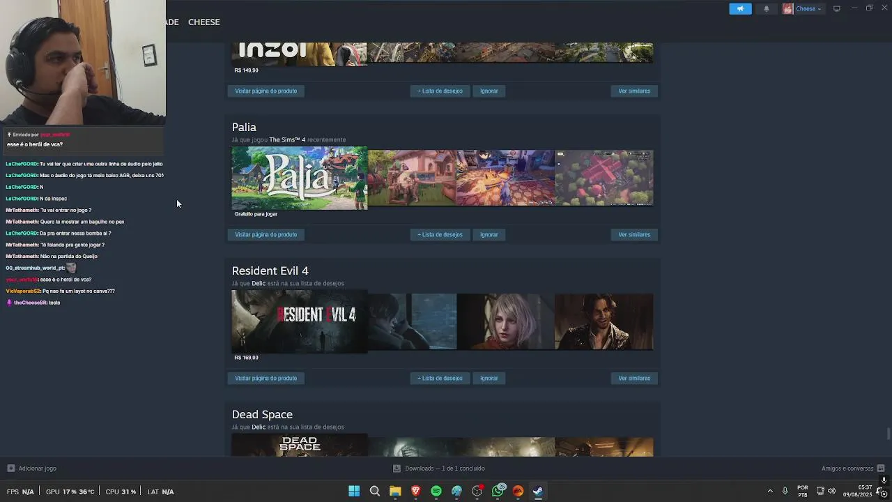Visit the Palia product page

point(266,234)
